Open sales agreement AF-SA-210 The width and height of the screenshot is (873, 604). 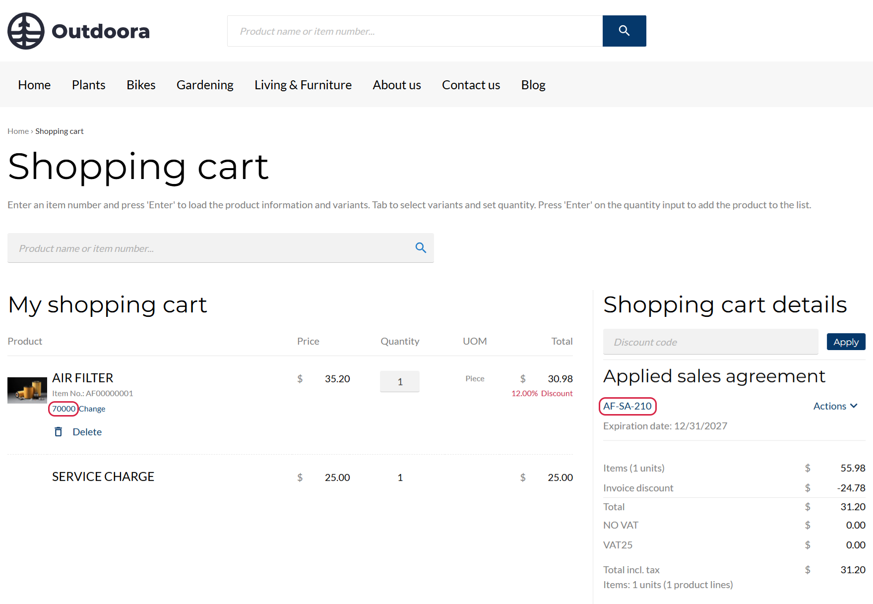pos(627,406)
